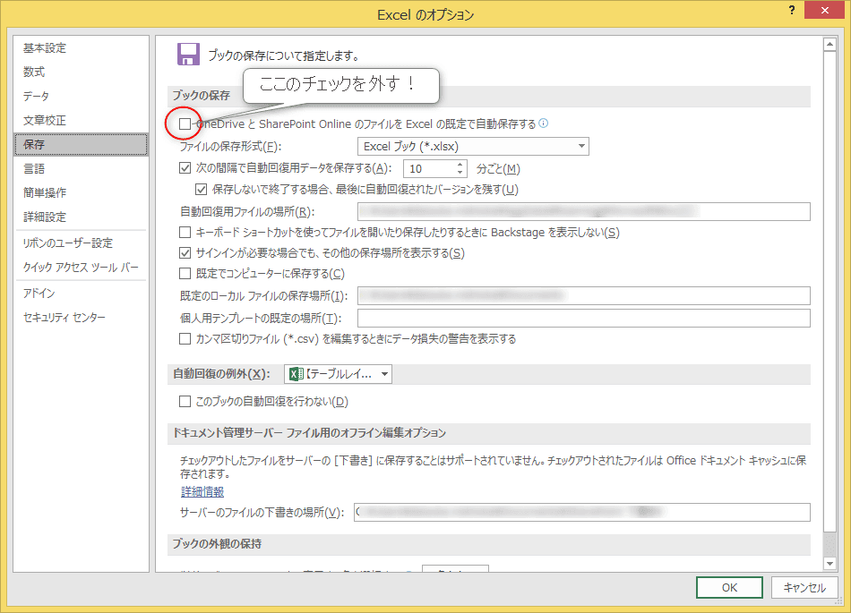Increase the AutoRecover interval minutes spinner
The image size is (851, 613).
coord(460,164)
